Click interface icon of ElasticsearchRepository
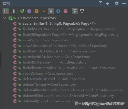 10,18
